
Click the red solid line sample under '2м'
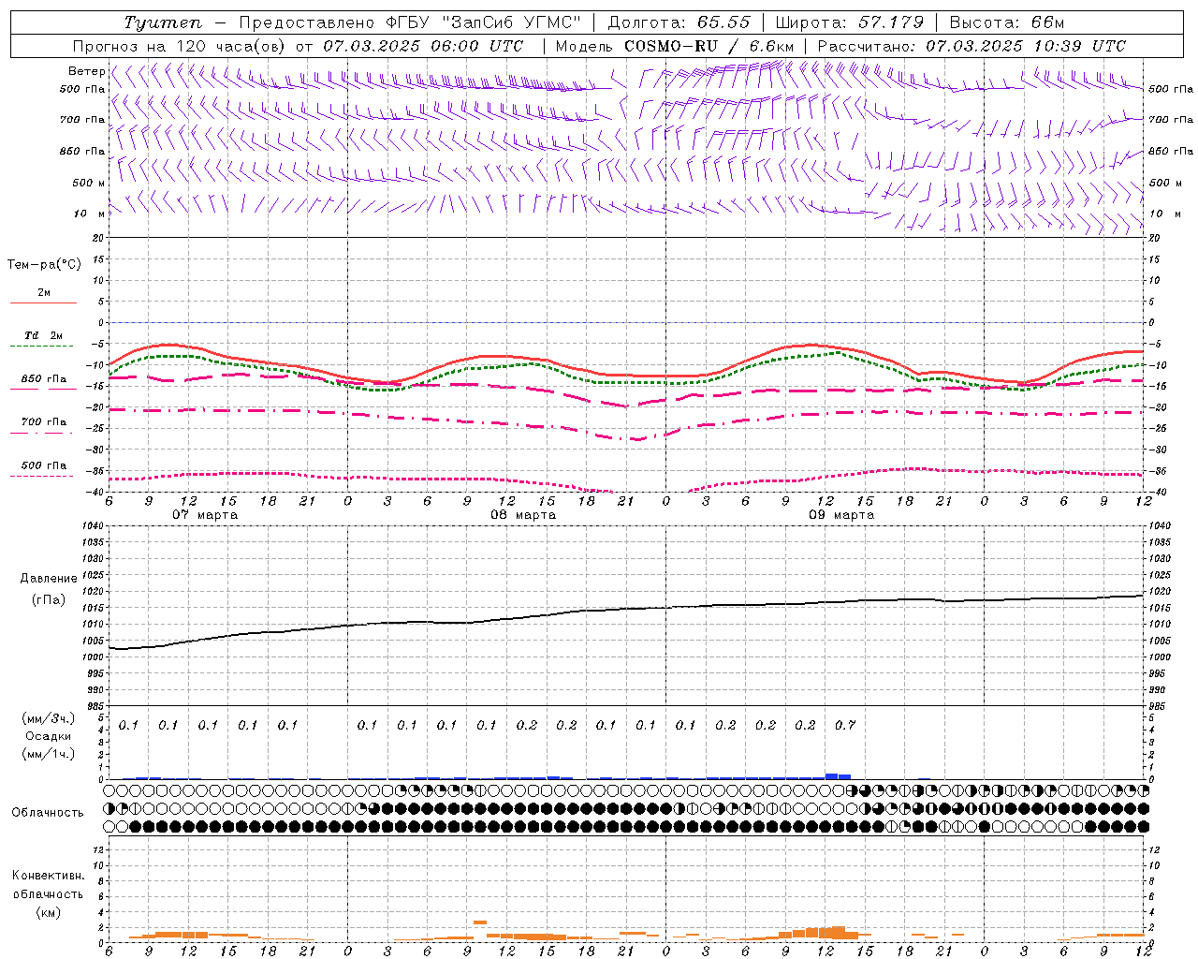point(43,302)
